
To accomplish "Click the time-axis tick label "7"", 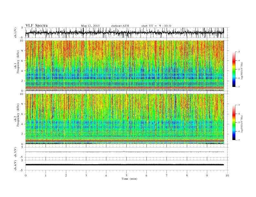I will 167,175.
